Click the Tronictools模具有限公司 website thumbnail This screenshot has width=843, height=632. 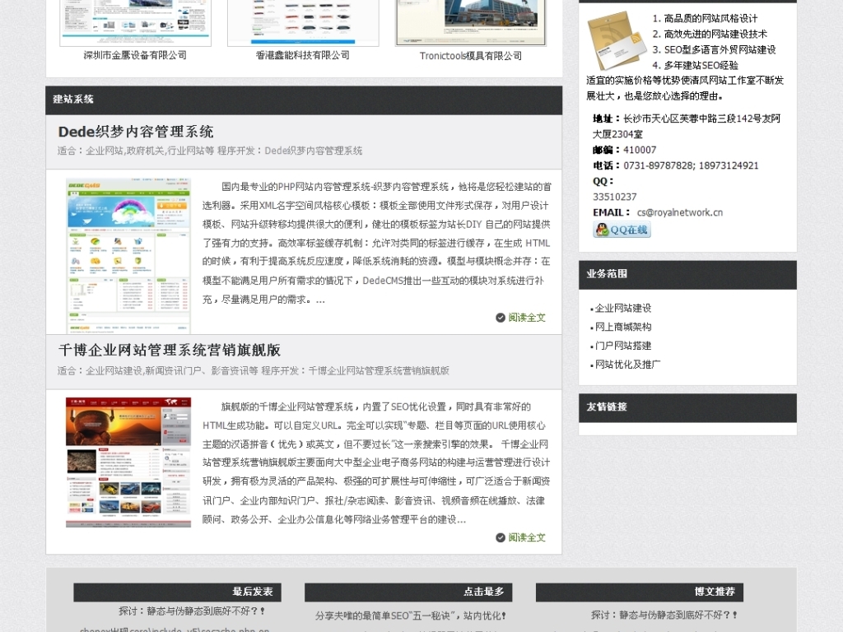471,21
